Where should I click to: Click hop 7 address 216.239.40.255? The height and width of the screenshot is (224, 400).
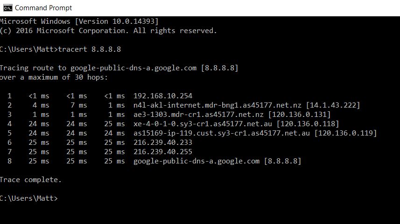click(162, 152)
